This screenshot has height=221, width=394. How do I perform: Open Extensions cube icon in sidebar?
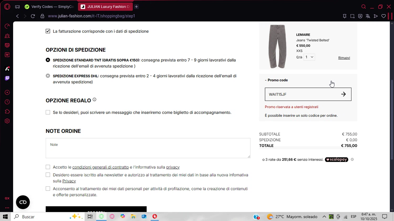coord(7,111)
